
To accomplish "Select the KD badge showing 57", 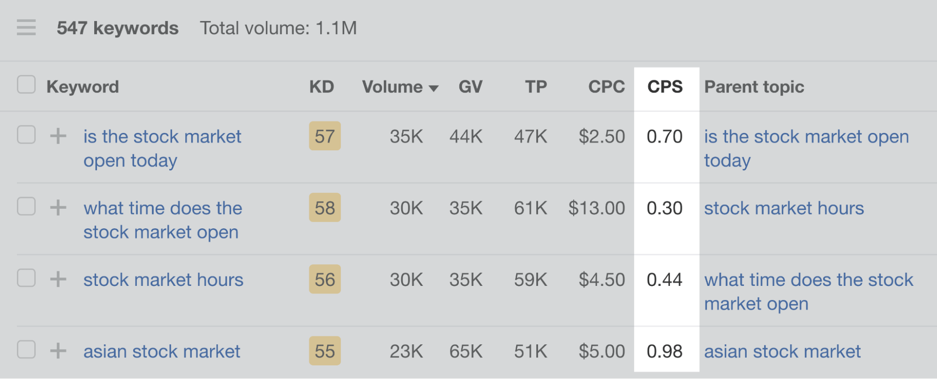I will (x=324, y=136).
